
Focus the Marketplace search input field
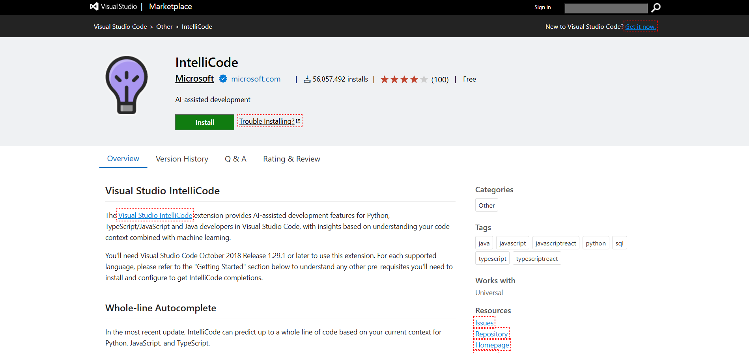[606, 8]
